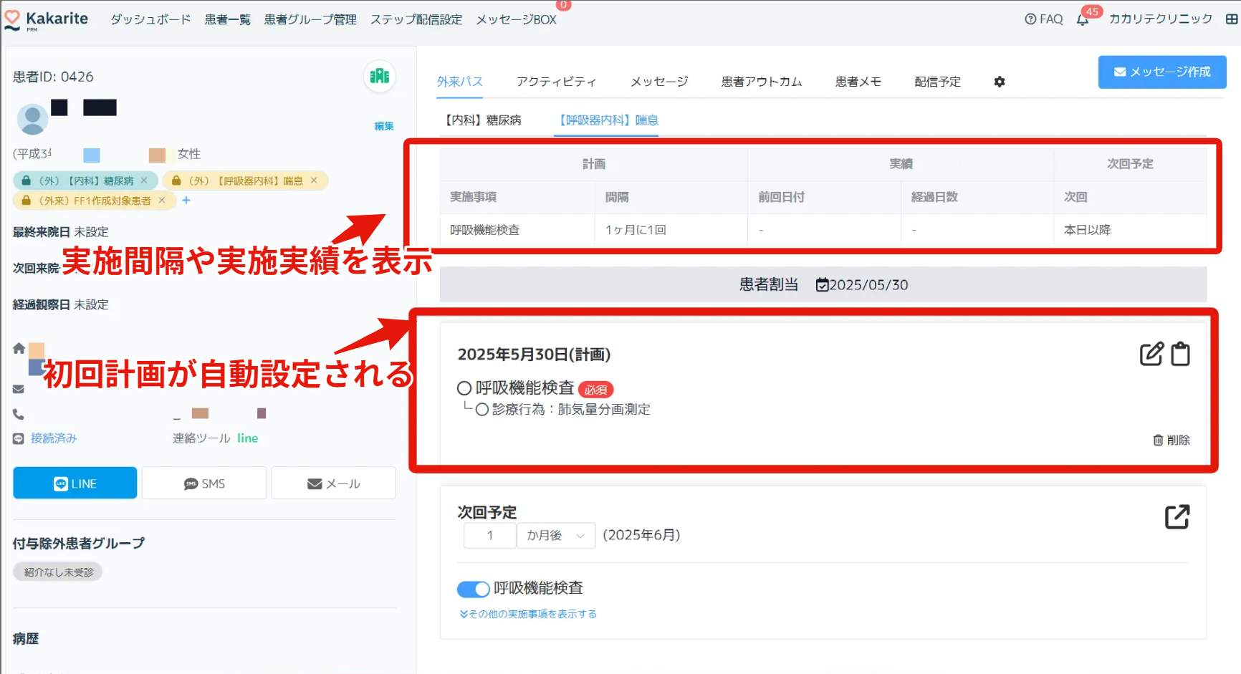Switch to the アクティビティ tab
Image resolution: width=1241 pixels, height=674 pixels.
(x=556, y=82)
